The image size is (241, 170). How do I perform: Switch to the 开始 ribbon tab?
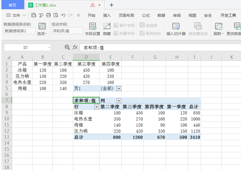coord(91,15)
